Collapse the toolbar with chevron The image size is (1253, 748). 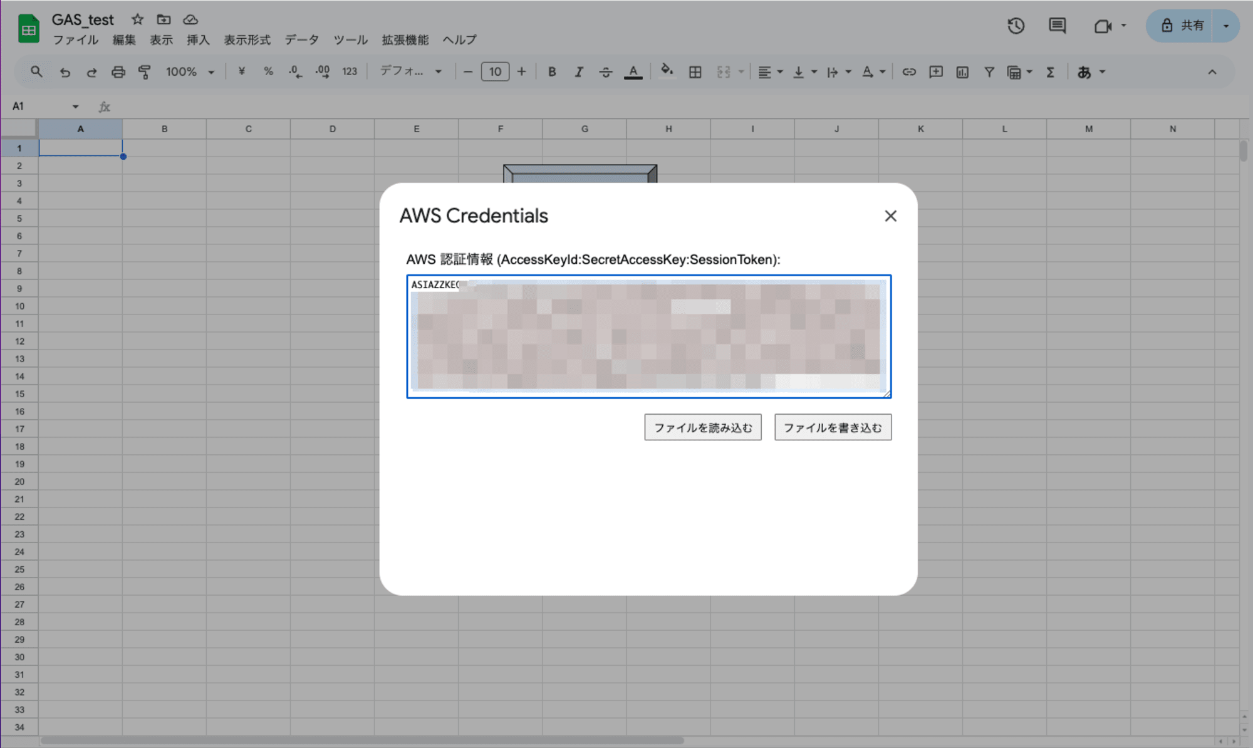(1212, 72)
